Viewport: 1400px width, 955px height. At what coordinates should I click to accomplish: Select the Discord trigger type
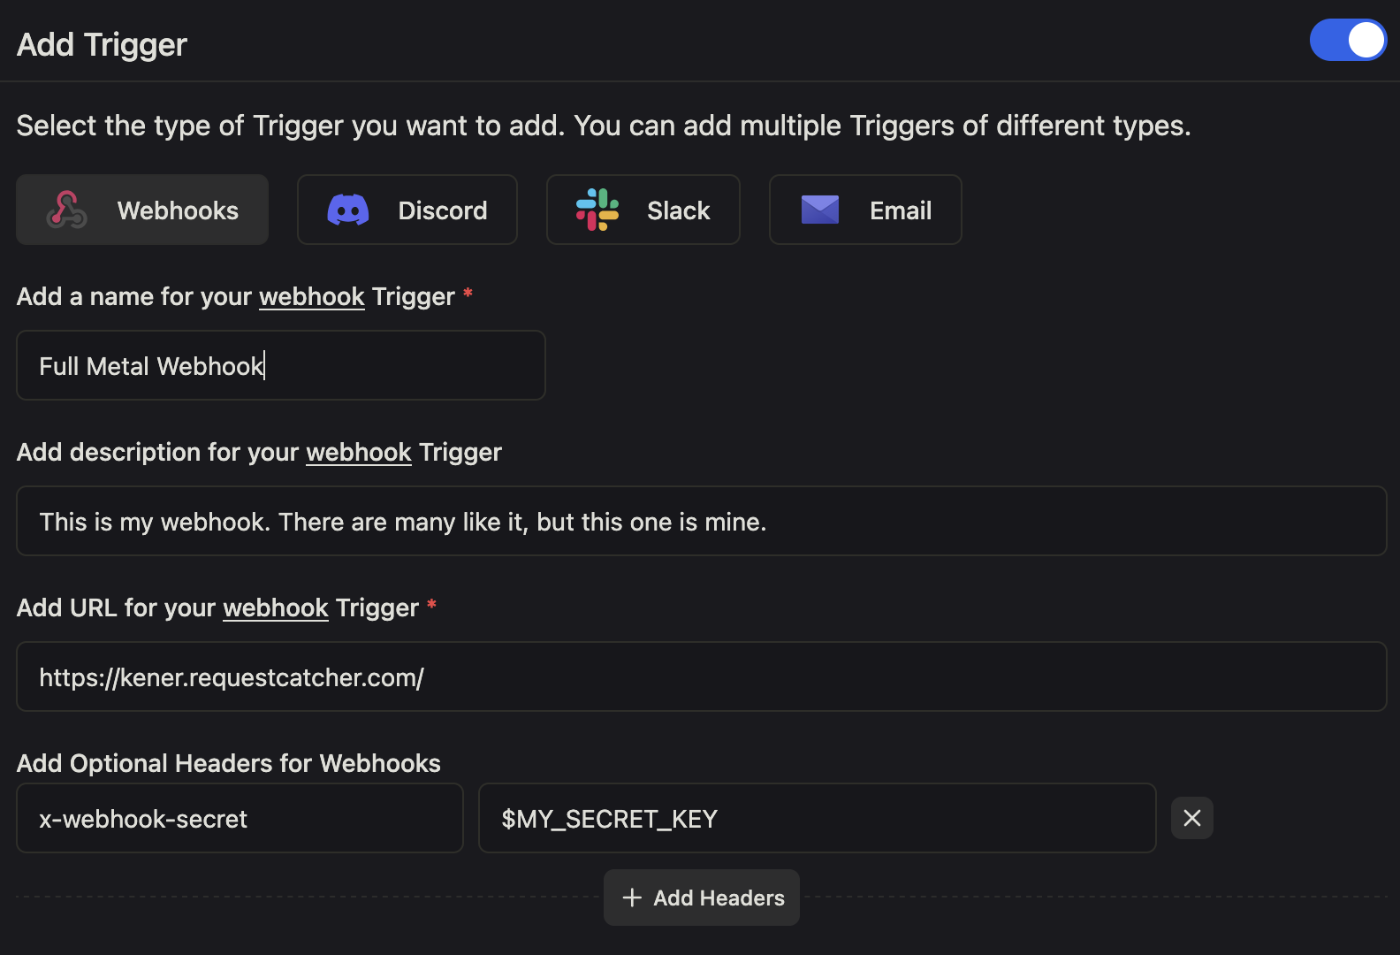(x=407, y=210)
